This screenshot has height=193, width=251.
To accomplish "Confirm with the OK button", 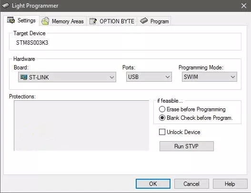I will (x=153, y=184).
